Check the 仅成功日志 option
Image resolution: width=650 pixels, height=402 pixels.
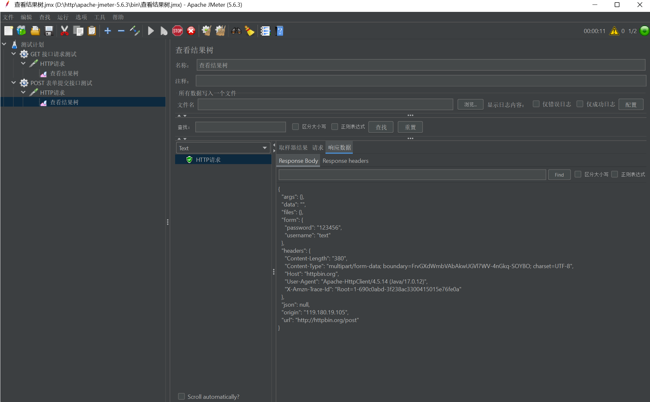[x=580, y=104]
